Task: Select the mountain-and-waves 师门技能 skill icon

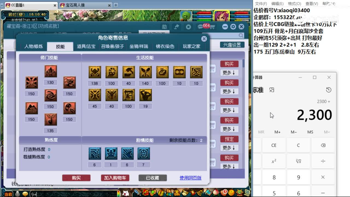Action: pos(31,108)
